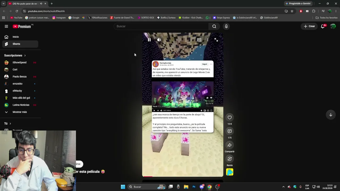Open YouTube notifications bell
Viewport: 340px width, 191px height.
[x=323, y=26]
